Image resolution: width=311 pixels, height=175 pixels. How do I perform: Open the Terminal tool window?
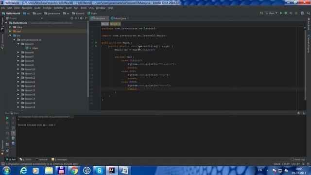41,159
